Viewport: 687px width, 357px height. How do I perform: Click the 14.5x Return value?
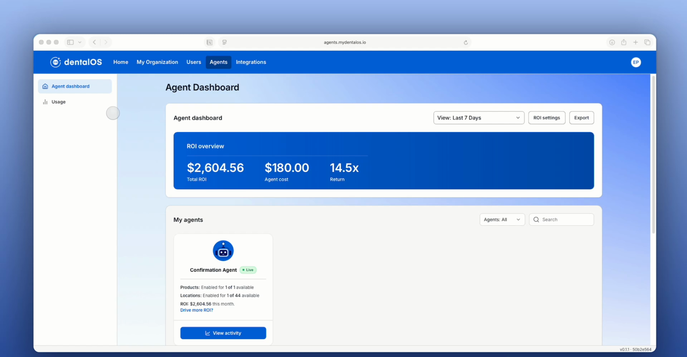[344, 167]
